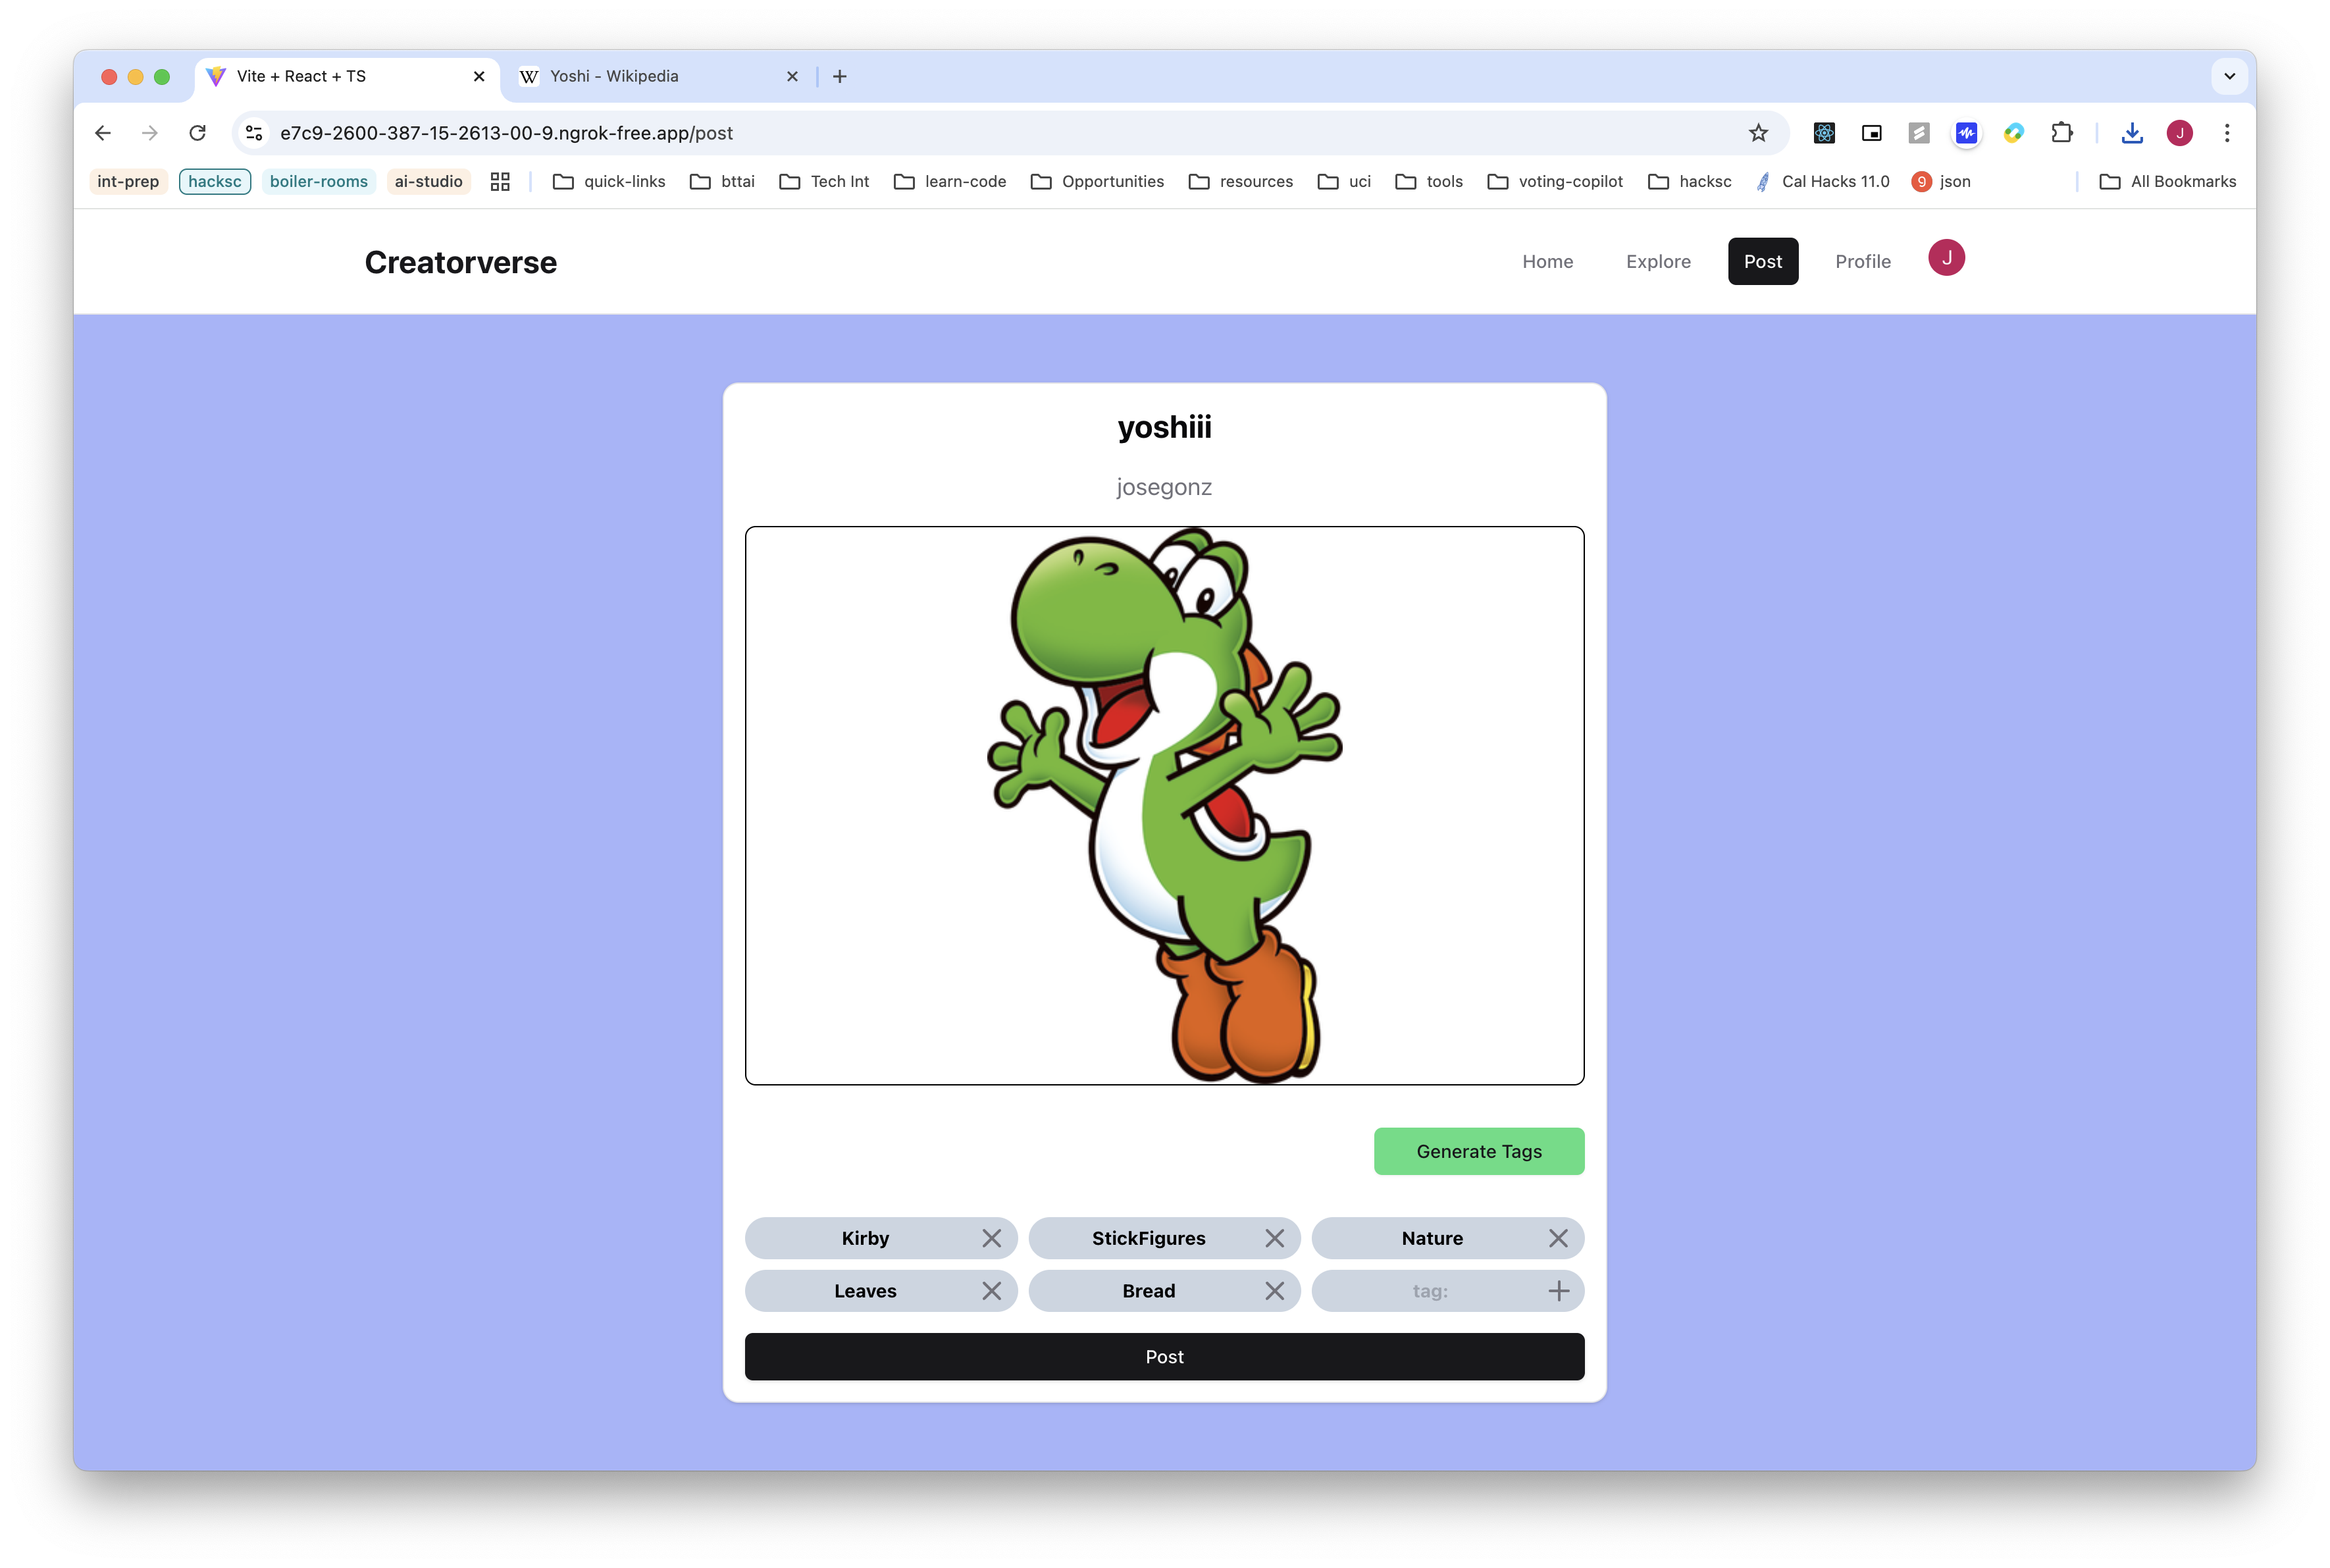Click the Yoshi image preview
Screen dimensions: 2330x1568
pos(1164,805)
